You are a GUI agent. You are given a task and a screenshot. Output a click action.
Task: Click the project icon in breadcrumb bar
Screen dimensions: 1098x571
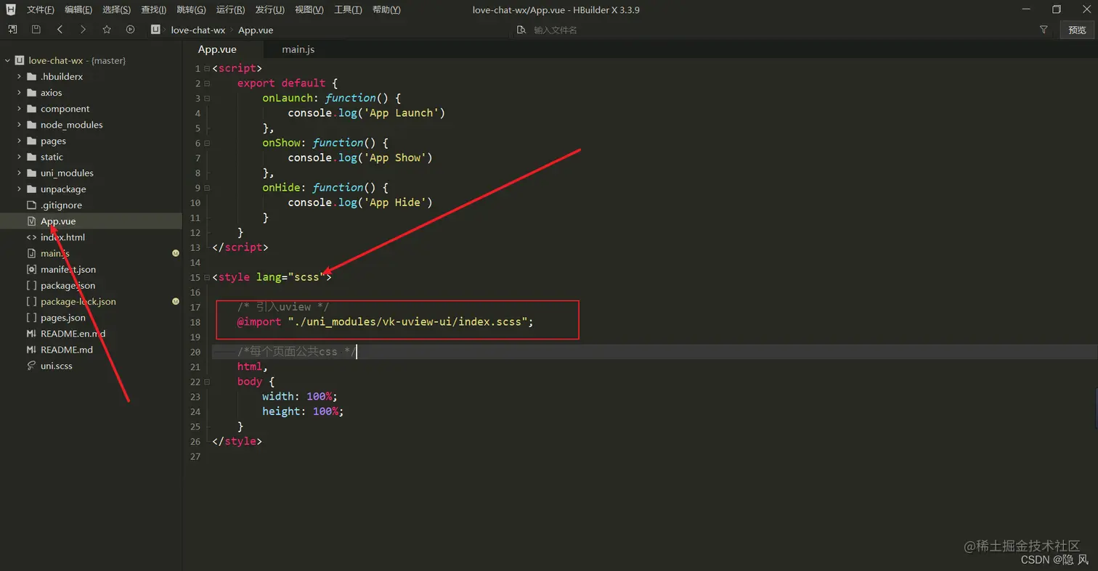[x=155, y=30]
